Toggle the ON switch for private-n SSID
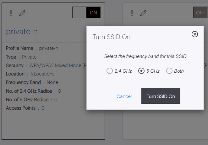This screenshot has width=208, height=145. click(86, 13)
